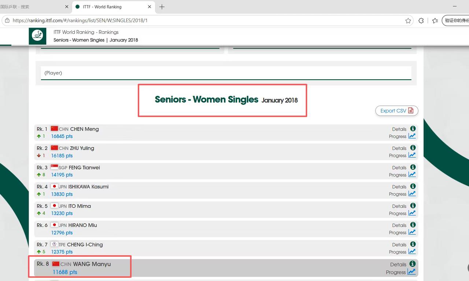Click the 12375 pts value
469x281 pixels.
(62, 252)
